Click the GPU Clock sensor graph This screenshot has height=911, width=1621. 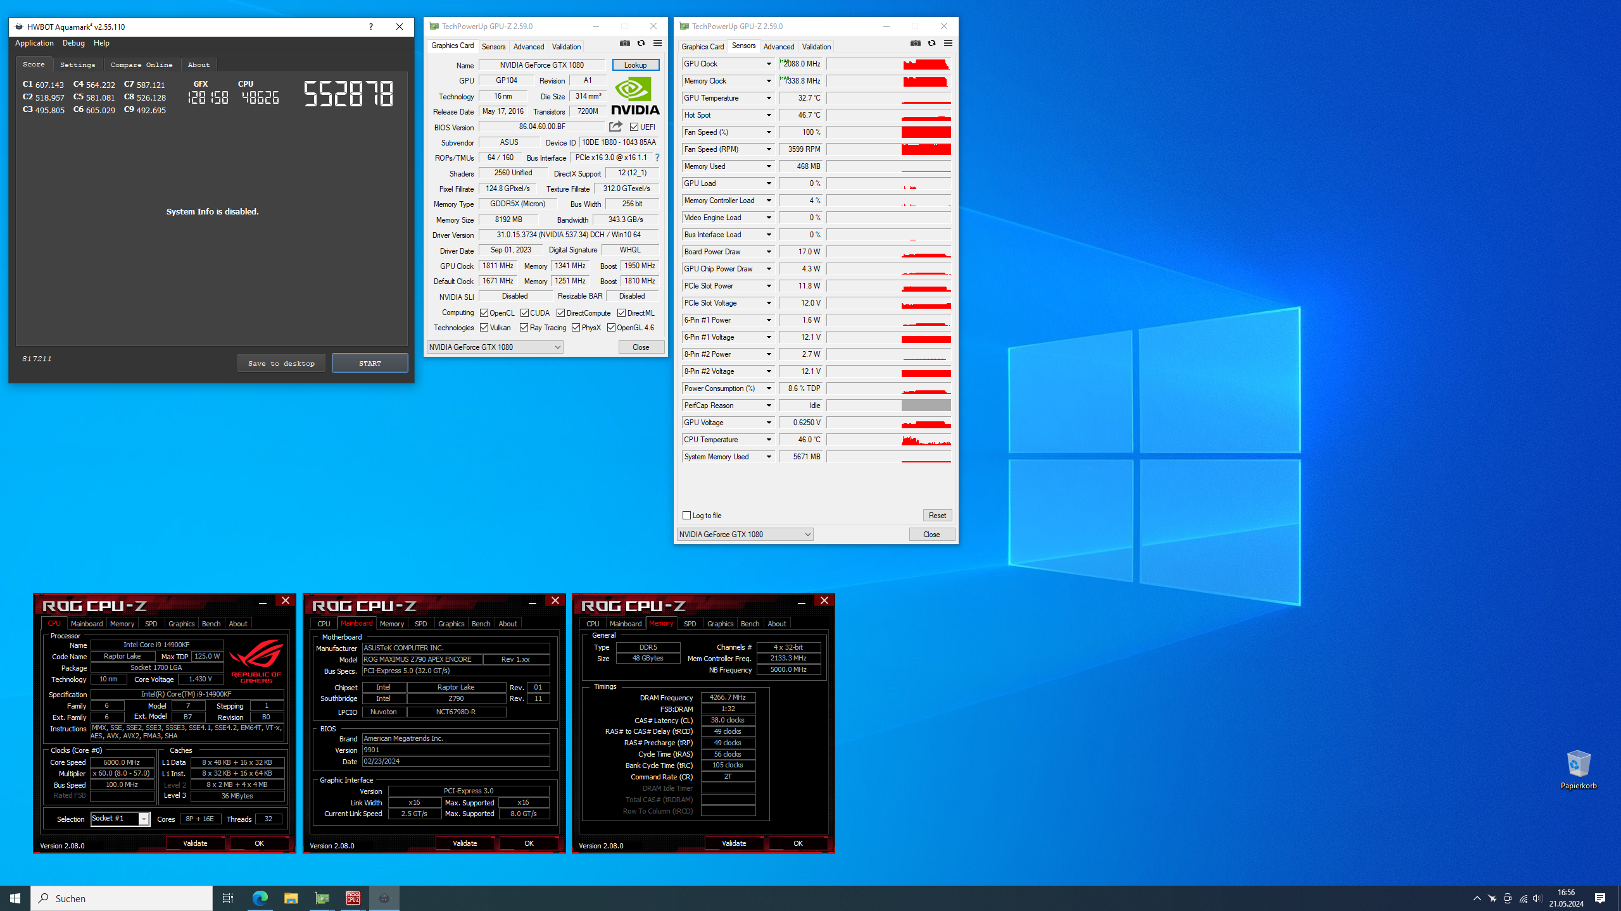[x=888, y=64]
